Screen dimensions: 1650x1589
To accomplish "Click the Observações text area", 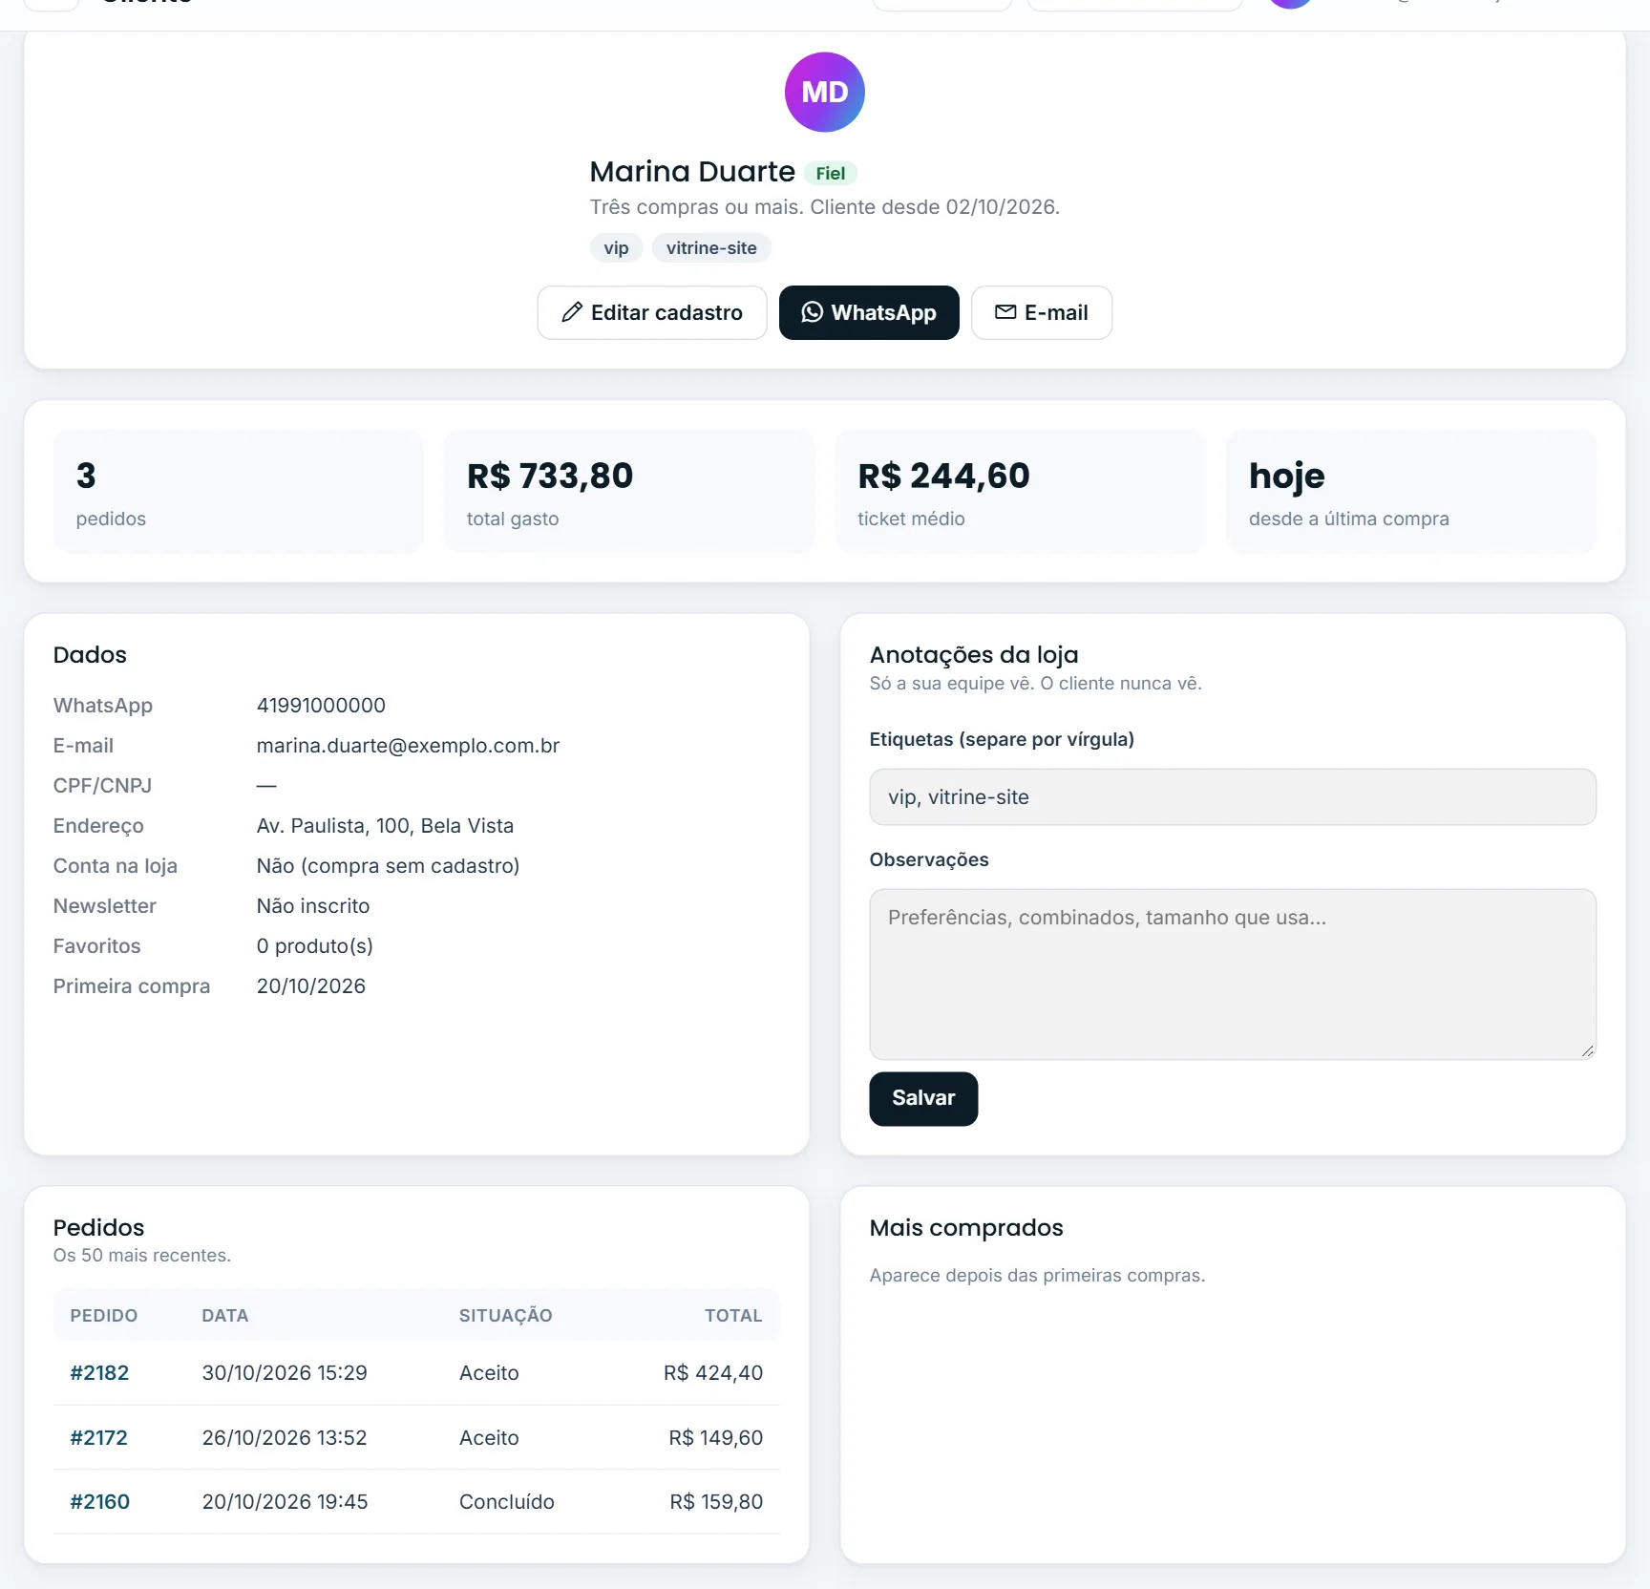I will 1233,974.
